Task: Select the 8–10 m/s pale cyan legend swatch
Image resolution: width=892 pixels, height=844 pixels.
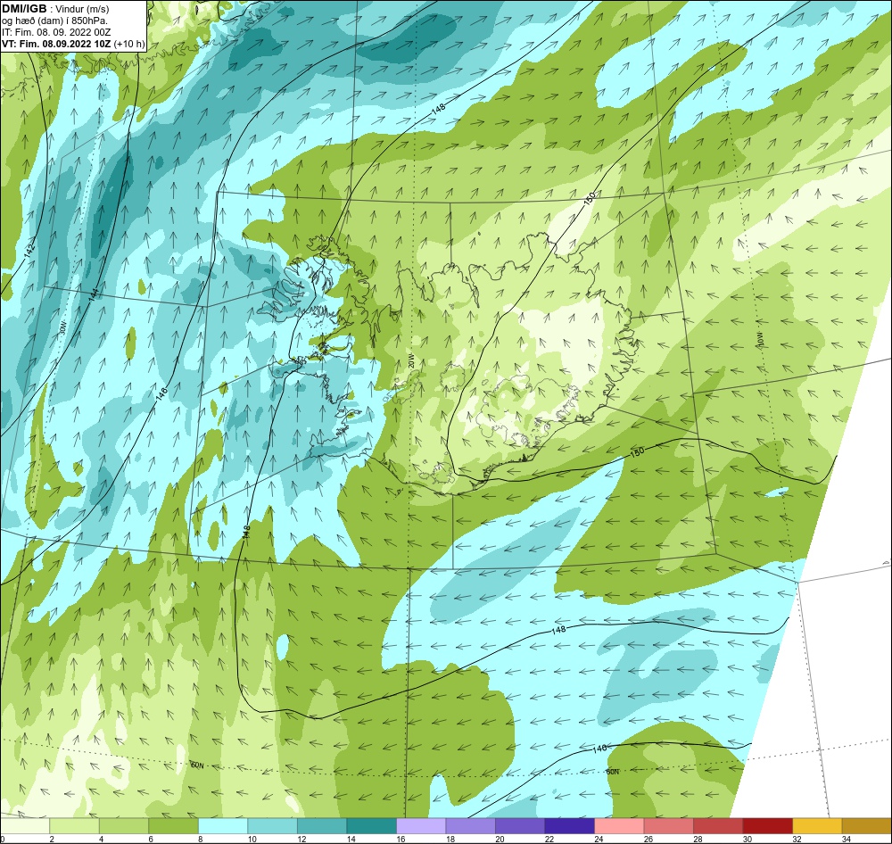Action: (223, 826)
